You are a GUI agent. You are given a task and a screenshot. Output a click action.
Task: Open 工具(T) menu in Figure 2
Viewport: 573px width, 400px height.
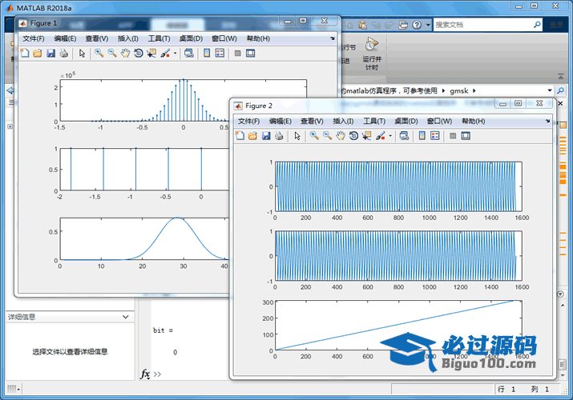click(x=374, y=121)
